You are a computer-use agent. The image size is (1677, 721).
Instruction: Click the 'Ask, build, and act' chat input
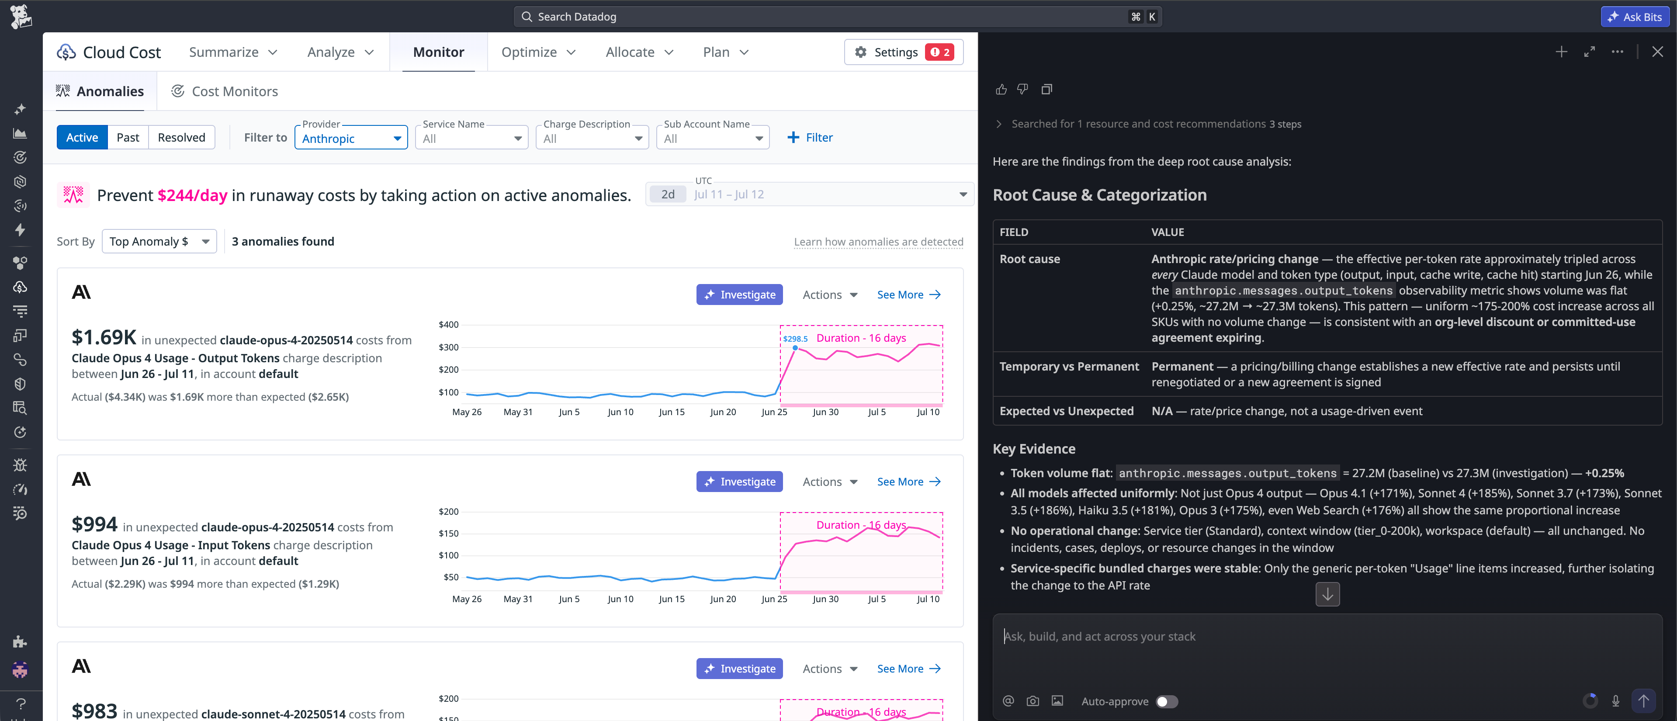(1327, 637)
